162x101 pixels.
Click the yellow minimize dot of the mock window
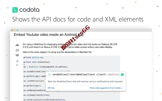[x=15, y=30]
